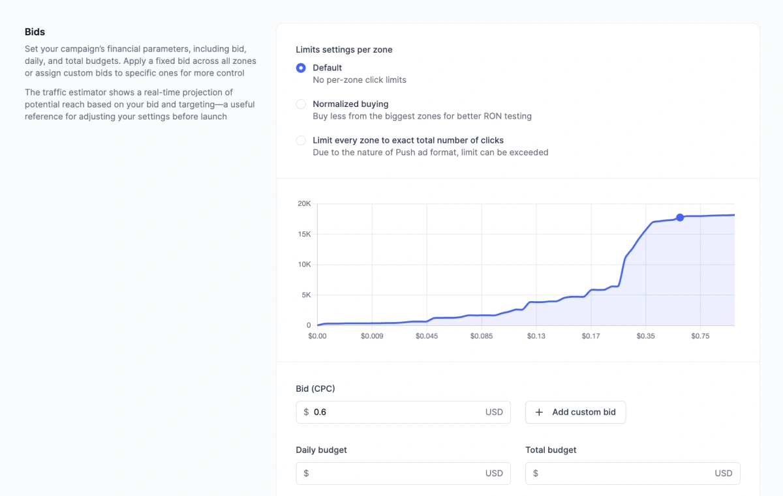
Task: Select the Default limits option
Action: coord(301,68)
